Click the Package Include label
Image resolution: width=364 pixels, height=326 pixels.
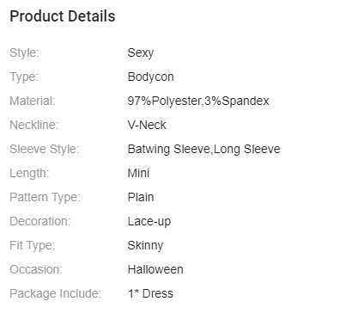click(x=55, y=294)
